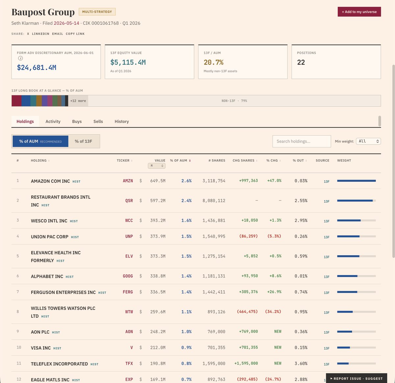Click the QSR ticker
Viewport: 395px width, 383px height.
point(129,200)
